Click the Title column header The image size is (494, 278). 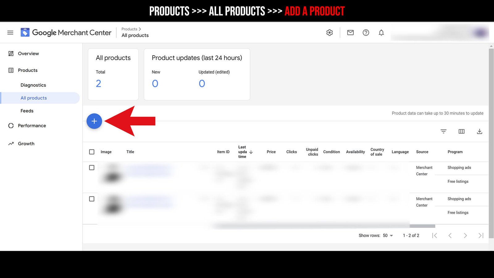(x=130, y=152)
